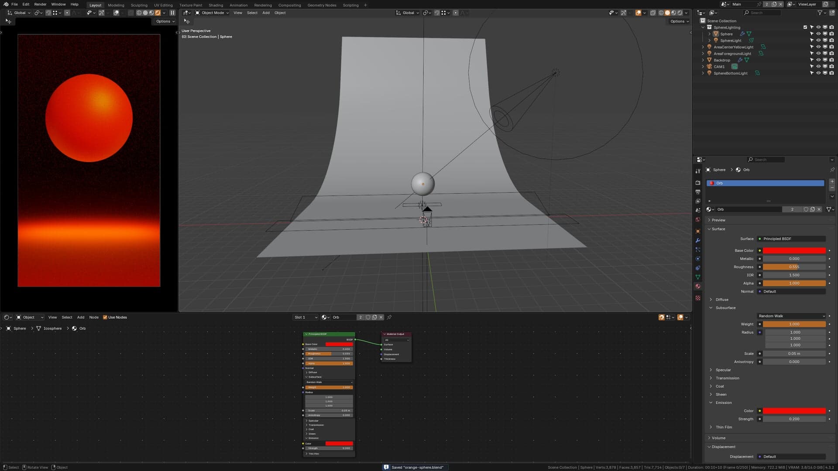Screen dimensions: 838x471
Task: Add a material slot with the plus button
Action: tap(832, 181)
